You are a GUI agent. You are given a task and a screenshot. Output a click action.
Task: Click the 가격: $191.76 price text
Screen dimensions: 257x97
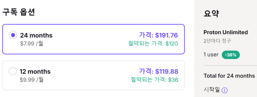(158, 35)
